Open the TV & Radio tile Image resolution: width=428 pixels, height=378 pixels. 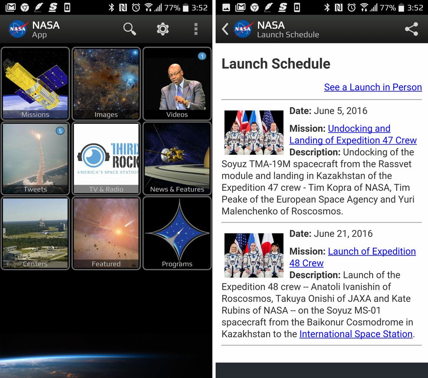click(106, 159)
